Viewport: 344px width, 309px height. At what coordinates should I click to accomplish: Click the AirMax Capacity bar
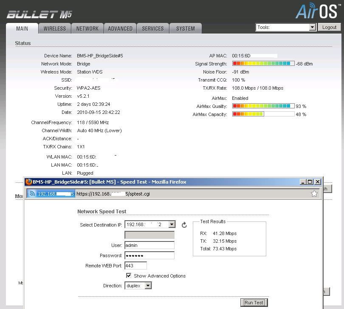tap(263, 114)
